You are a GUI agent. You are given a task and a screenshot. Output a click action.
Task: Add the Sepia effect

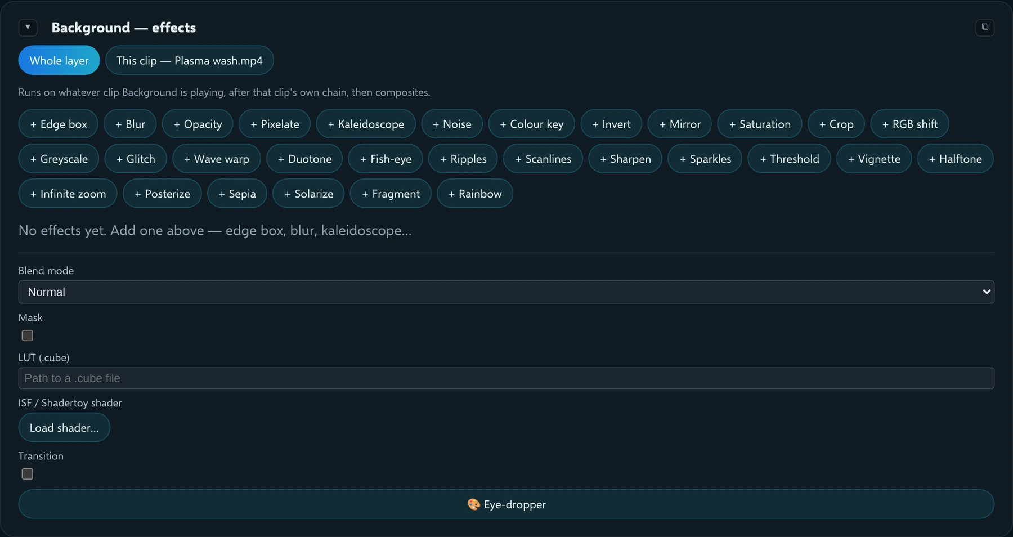tap(237, 194)
